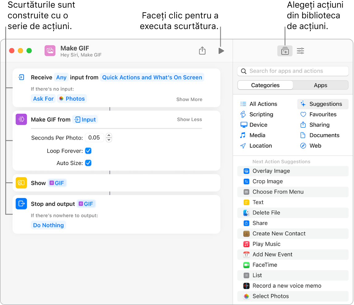The width and height of the screenshot is (354, 305).
Task: Click the share icon in the toolbar
Action: pos(202,51)
